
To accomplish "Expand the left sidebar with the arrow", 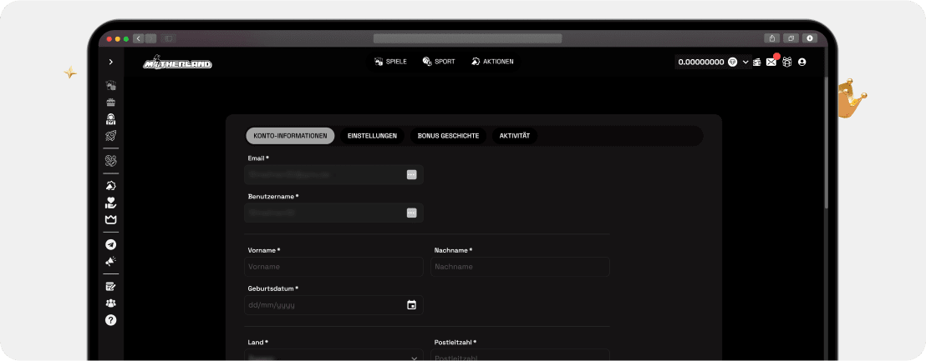I will (110, 62).
